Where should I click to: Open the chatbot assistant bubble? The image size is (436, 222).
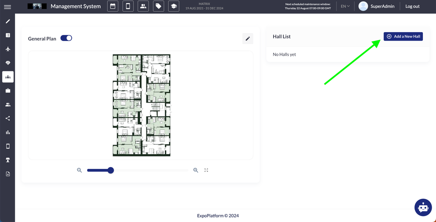pos(423,208)
